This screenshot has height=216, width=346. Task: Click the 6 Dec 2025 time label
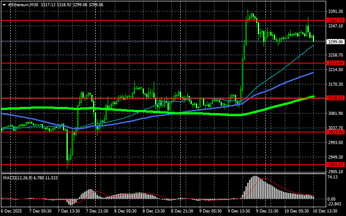(x=12, y=211)
